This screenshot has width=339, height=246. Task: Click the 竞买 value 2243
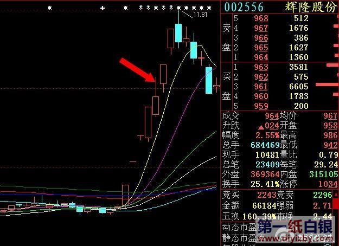pos(267,195)
